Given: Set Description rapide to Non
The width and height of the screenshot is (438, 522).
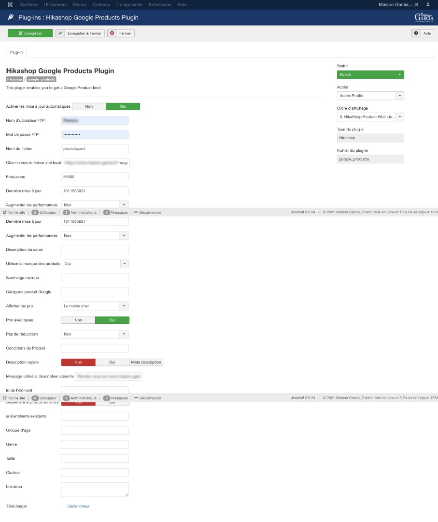Looking at the screenshot, I should 78,362.
